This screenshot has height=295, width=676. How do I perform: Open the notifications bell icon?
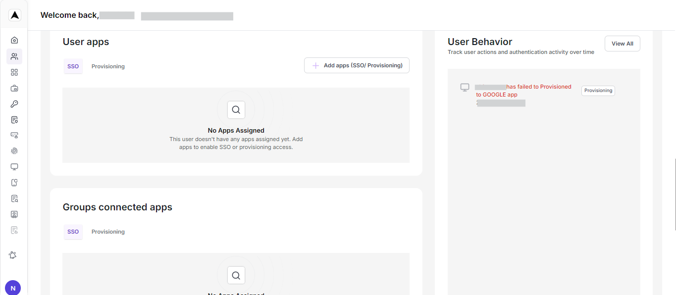pyautogui.click(x=13, y=255)
